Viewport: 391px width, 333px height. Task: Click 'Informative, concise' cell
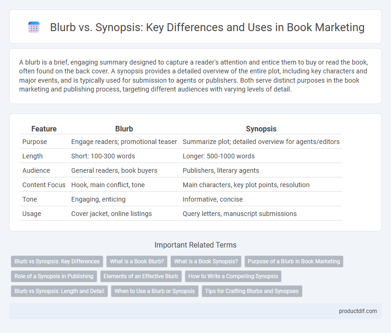261,199
